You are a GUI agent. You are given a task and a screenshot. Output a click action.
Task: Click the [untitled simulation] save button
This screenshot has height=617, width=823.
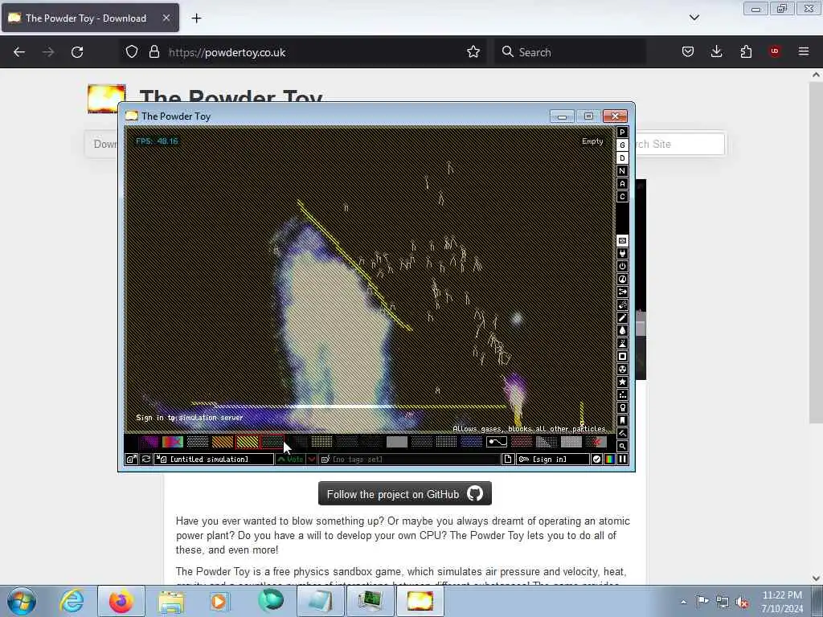pos(214,459)
